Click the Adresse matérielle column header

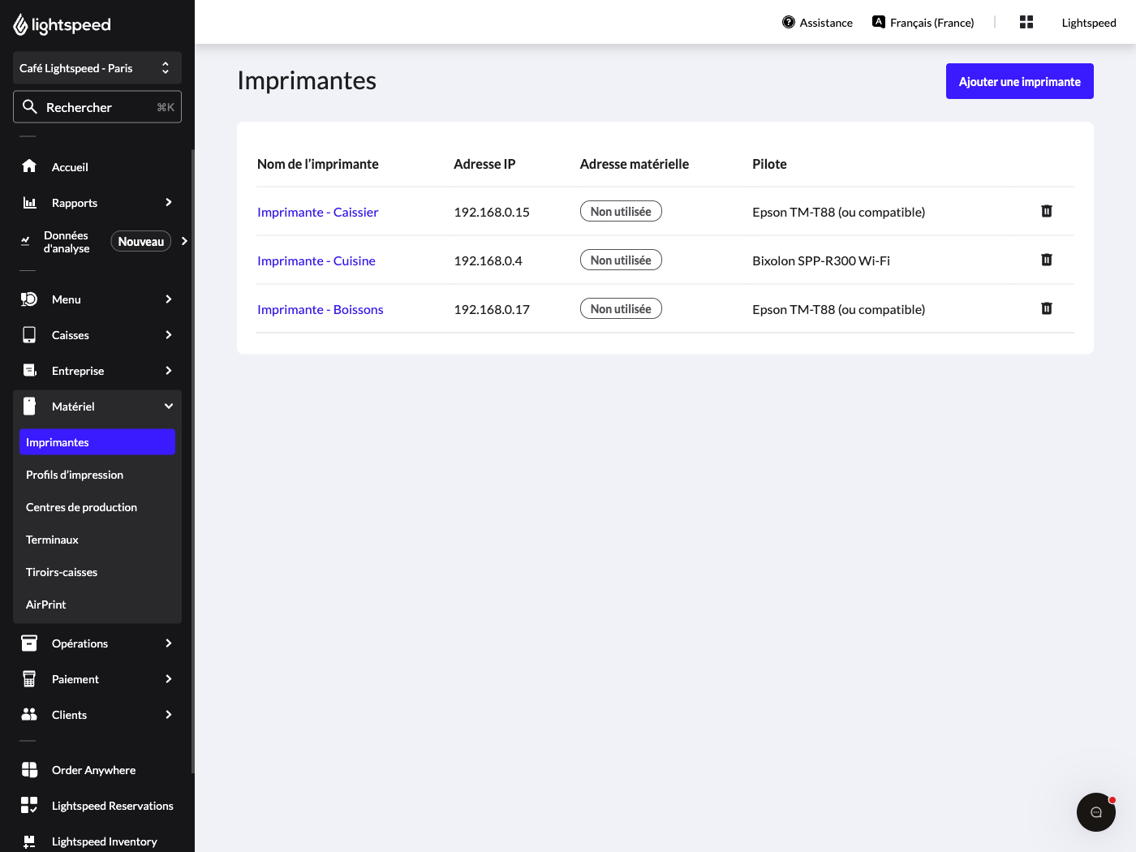click(635, 164)
